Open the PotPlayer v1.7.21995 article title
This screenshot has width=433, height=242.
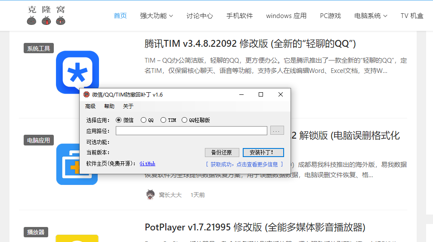point(255,227)
